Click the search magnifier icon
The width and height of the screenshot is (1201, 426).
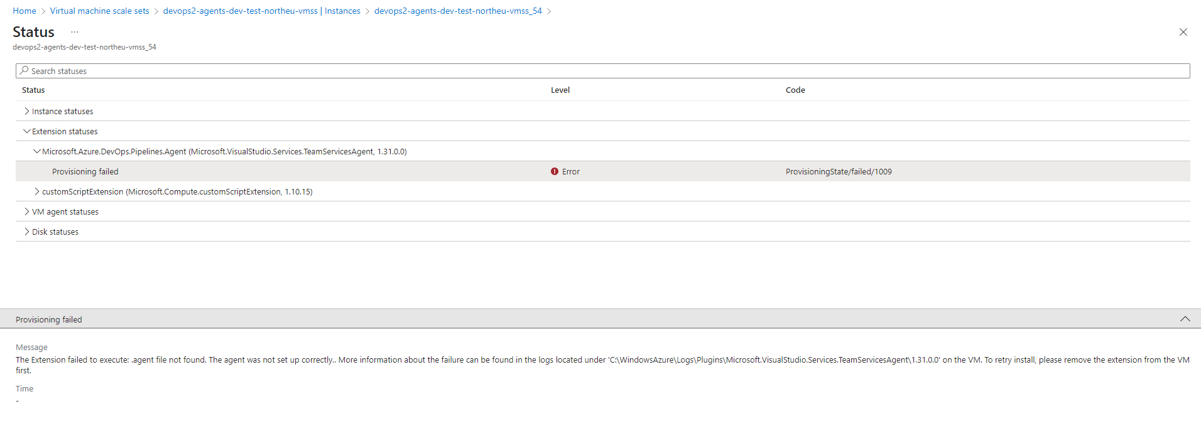[24, 70]
